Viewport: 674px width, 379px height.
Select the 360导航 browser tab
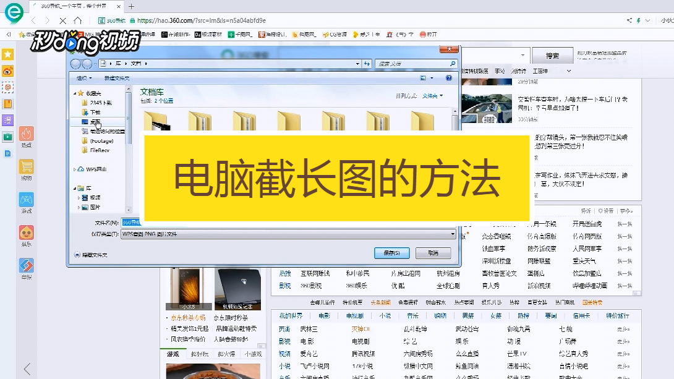pyautogui.click(x=76, y=6)
